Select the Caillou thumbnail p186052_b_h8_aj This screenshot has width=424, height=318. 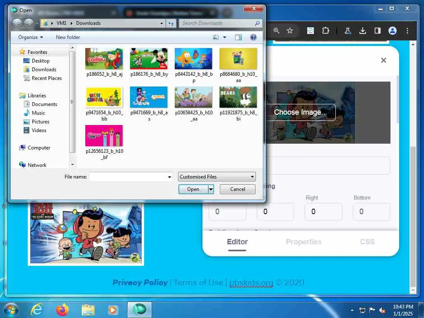tap(104, 63)
